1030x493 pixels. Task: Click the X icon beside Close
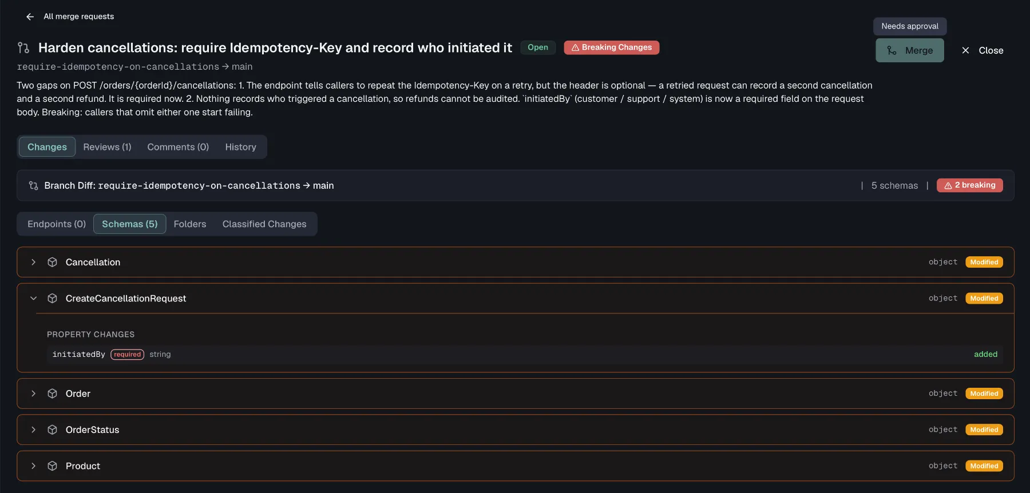[x=965, y=50]
